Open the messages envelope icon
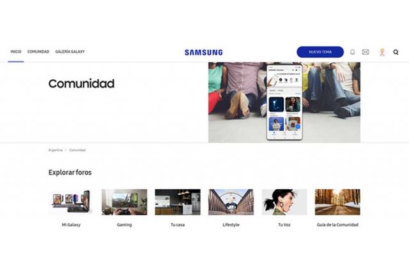The height and width of the screenshot is (272, 409). [x=366, y=52]
